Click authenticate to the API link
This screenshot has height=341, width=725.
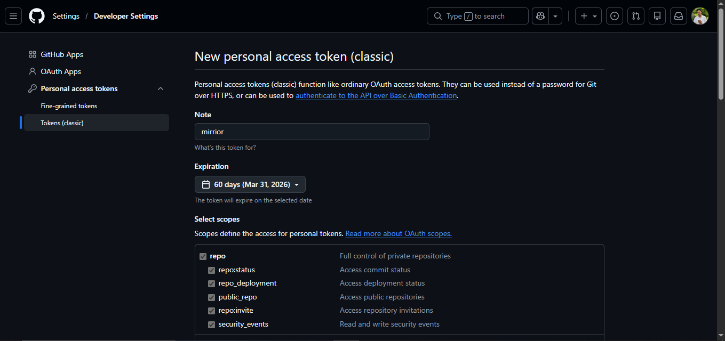(376, 95)
